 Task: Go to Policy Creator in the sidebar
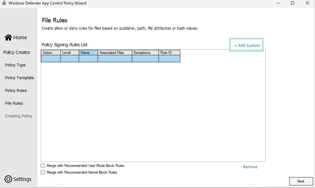17,52
